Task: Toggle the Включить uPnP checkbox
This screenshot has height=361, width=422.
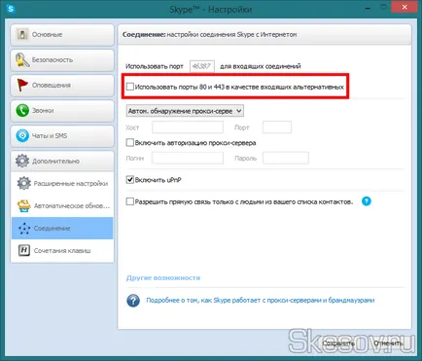Action: (x=130, y=179)
